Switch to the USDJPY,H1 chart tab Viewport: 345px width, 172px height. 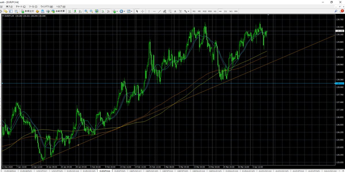(42, 170)
